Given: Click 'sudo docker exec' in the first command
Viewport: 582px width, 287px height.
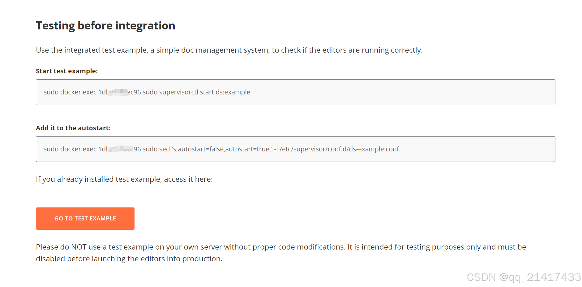Looking at the screenshot, I should tap(70, 92).
